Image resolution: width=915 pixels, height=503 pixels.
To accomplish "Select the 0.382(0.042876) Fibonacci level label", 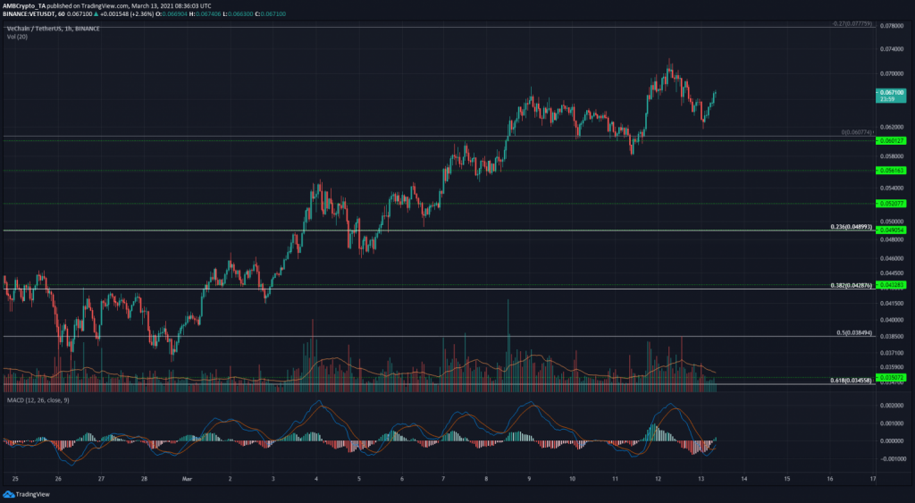I will click(x=852, y=285).
